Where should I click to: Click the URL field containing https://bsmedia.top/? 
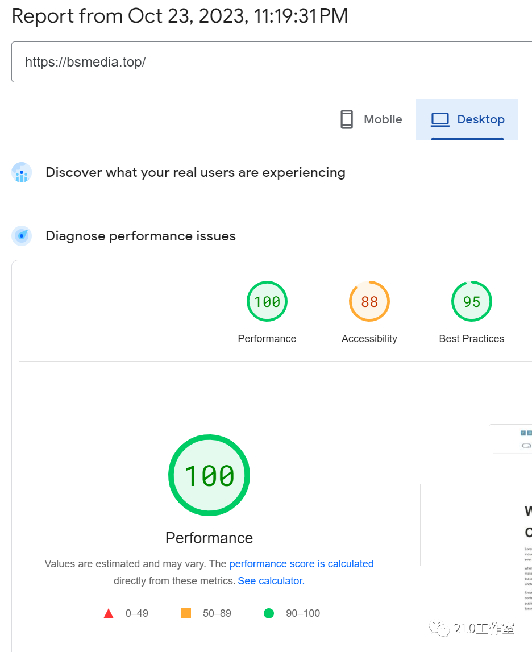(x=272, y=62)
